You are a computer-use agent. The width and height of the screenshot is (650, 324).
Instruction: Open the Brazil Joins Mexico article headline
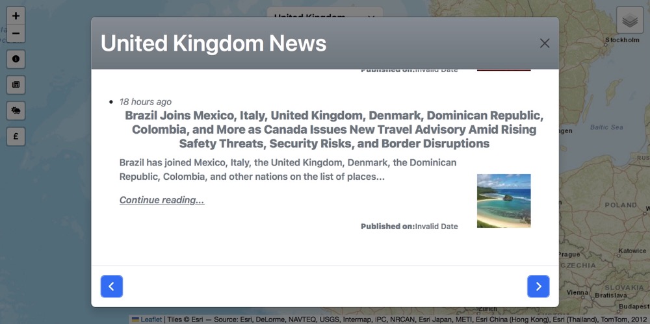334,129
